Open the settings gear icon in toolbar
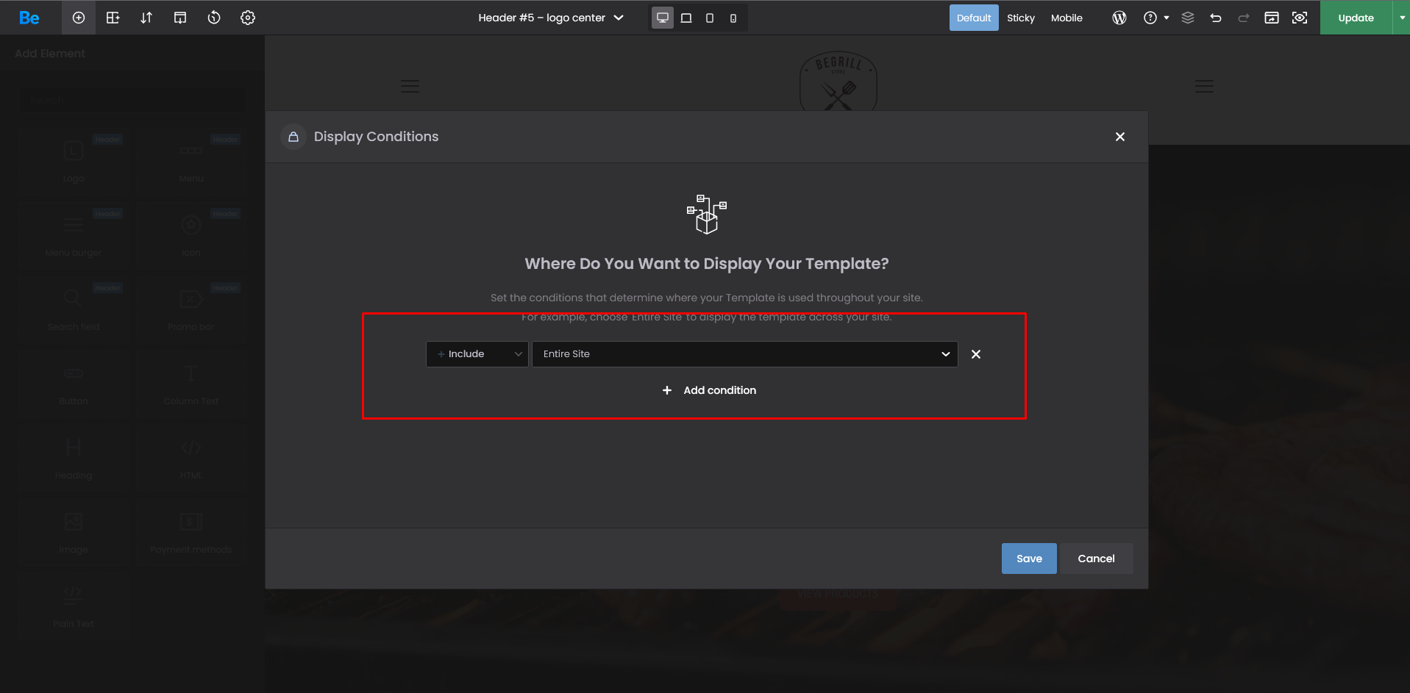 tap(248, 18)
